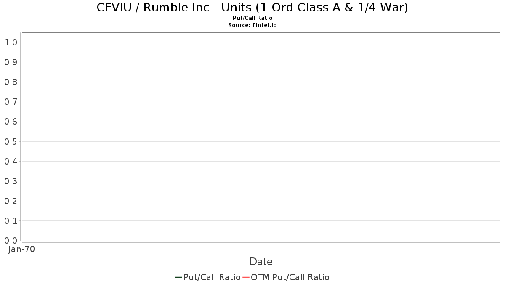Toggle the Put/Call Ratio legend label
The width and height of the screenshot is (505, 284).
coord(212,277)
